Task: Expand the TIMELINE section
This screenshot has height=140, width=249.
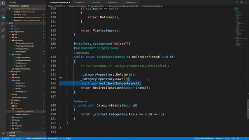Action: [26, 136]
